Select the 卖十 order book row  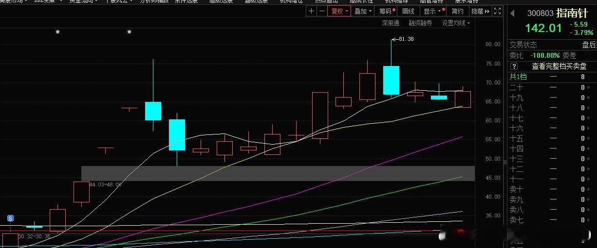[x=552, y=189]
